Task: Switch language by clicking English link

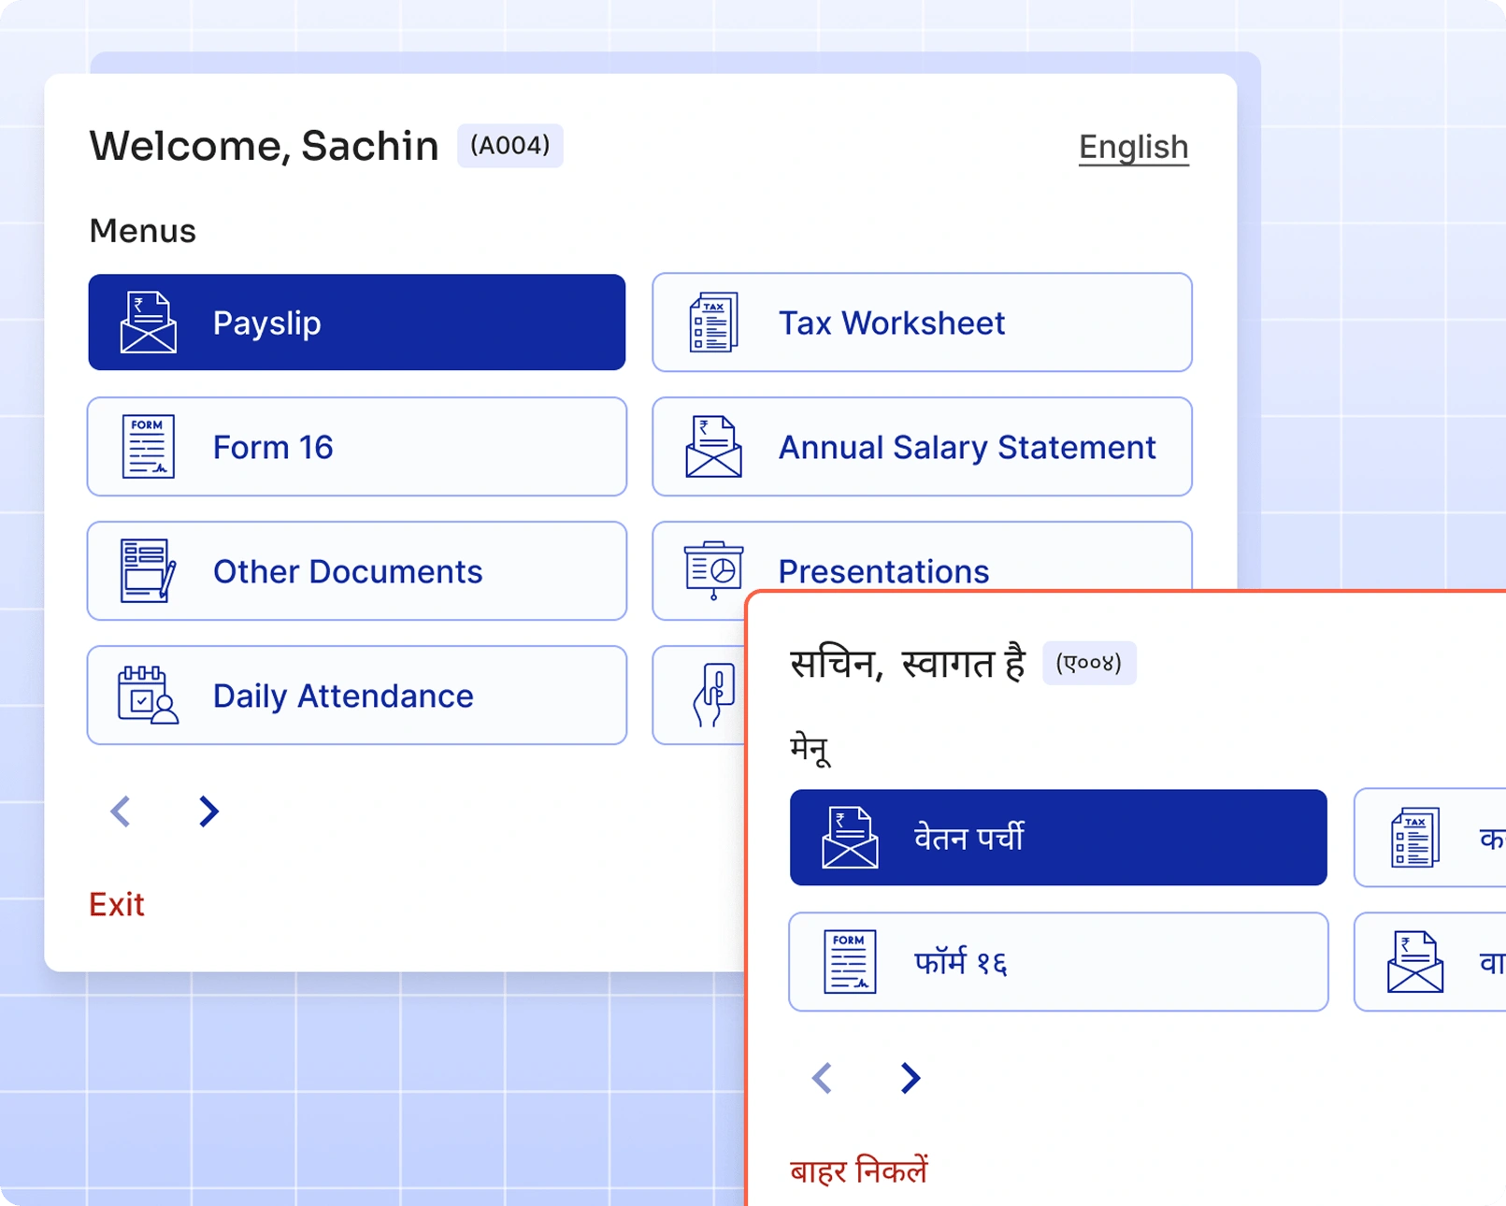Action: point(1133,147)
